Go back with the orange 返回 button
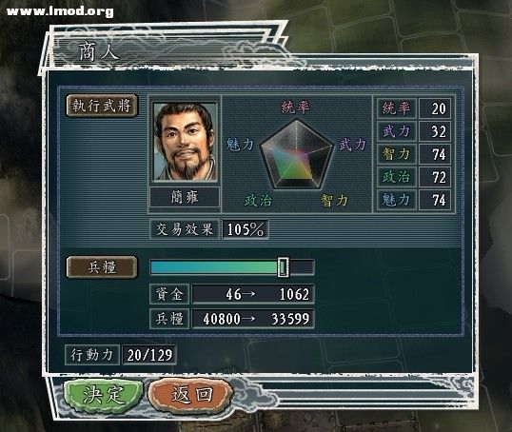The image size is (512, 432). coord(191,395)
